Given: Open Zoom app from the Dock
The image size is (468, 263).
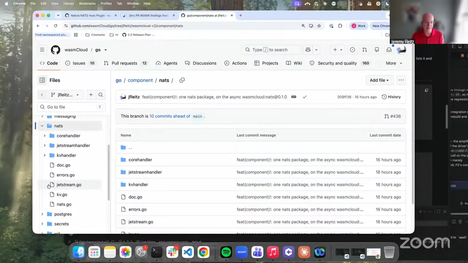Looking at the screenshot, I should point(242,252).
